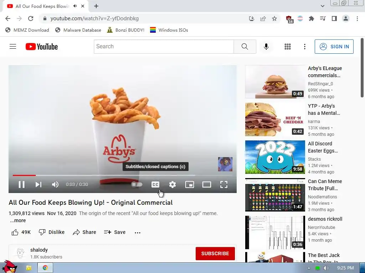Open Arby's ELeague commercials thumbnail
The height and width of the screenshot is (273, 365).
click(275, 82)
